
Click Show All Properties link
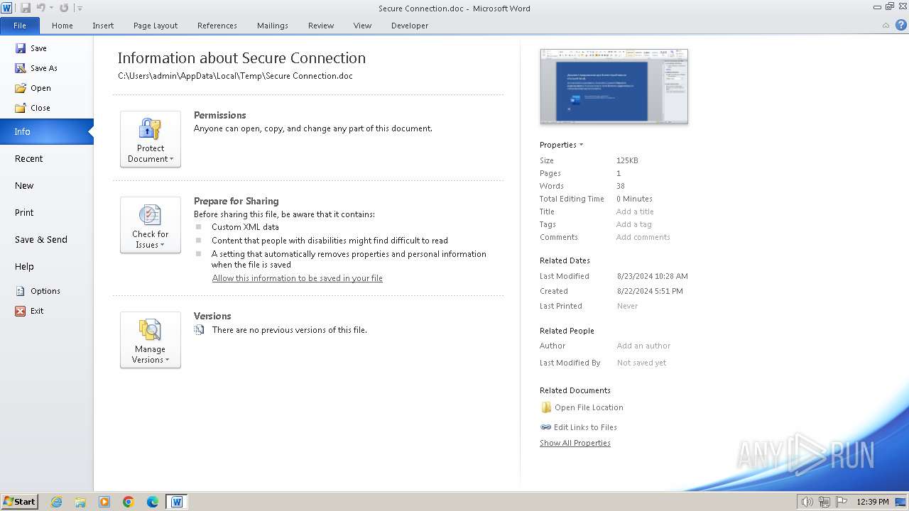tap(575, 443)
